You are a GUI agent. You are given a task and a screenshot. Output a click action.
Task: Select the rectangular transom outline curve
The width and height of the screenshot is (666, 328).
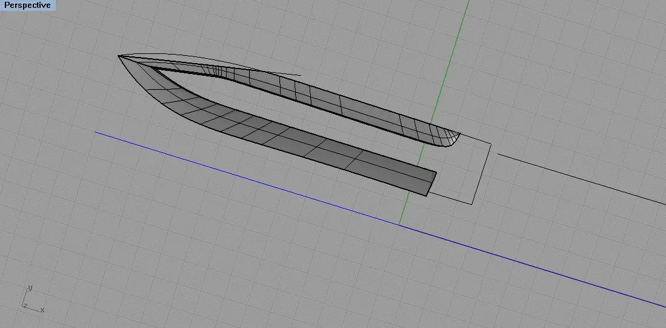click(482, 174)
